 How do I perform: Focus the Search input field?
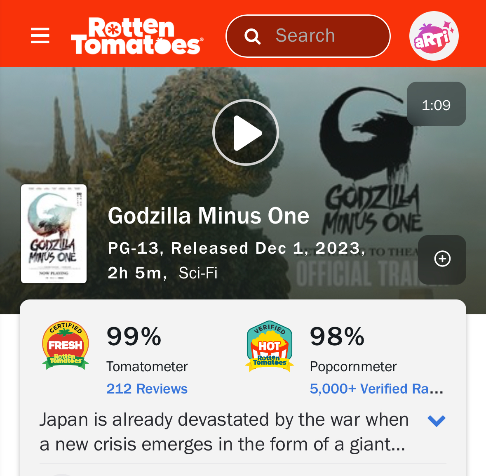[x=308, y=36]
